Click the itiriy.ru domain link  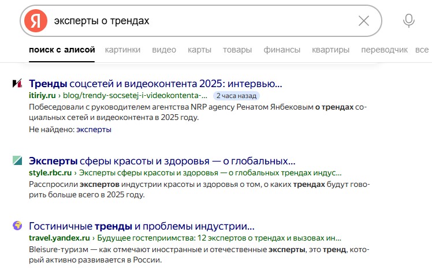tap(42, 96)
